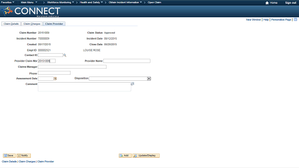Select the Empl ID value 000002521
Image resolution: width=299 pixels, height=168 pixels.
pyautogui.click(x=44, y=50)
